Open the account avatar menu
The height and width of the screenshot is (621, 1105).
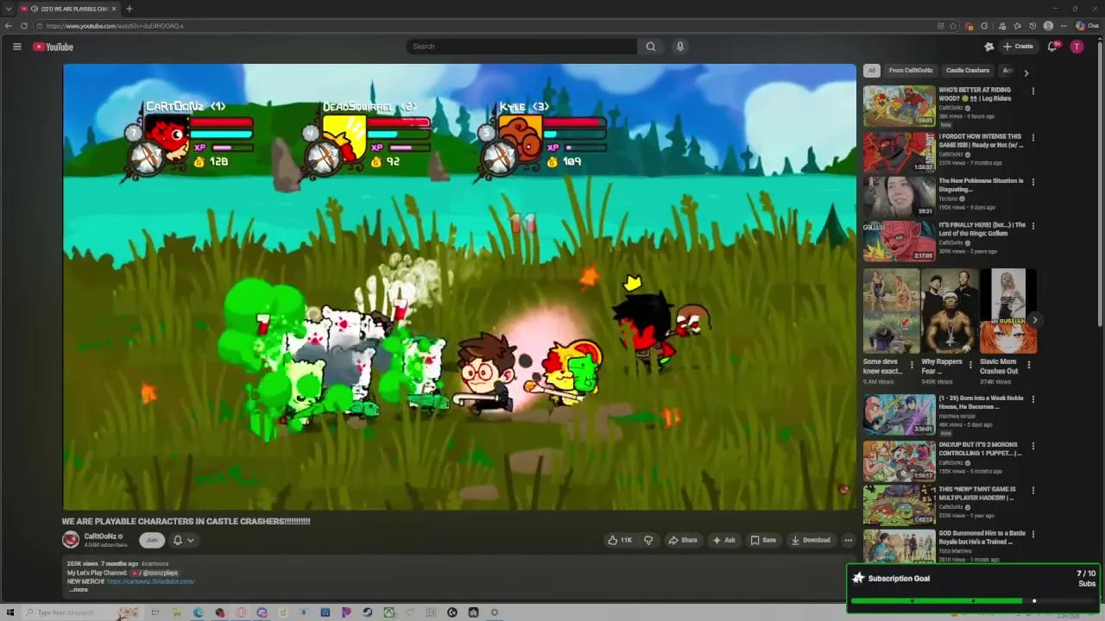[1077, 47]
